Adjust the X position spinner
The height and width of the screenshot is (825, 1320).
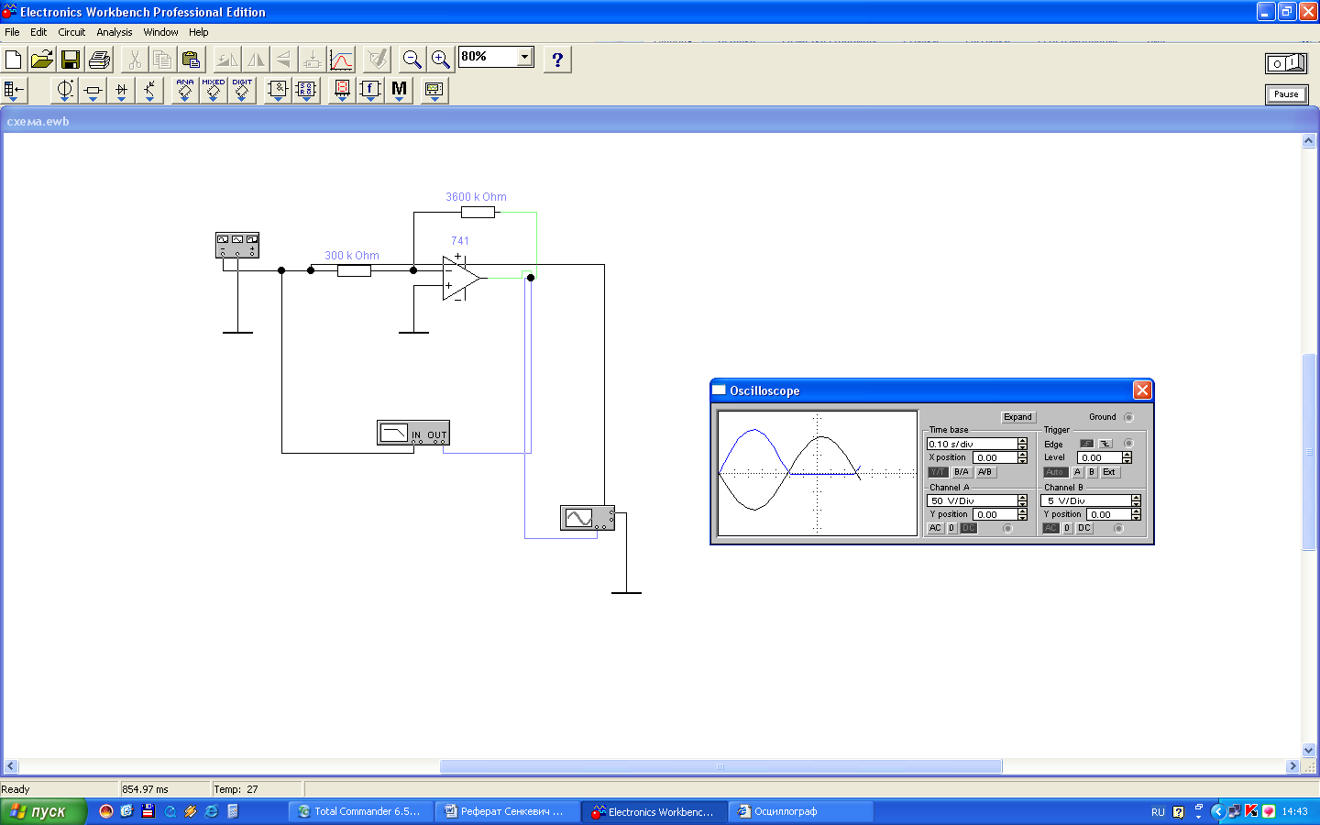(1022, 457)
